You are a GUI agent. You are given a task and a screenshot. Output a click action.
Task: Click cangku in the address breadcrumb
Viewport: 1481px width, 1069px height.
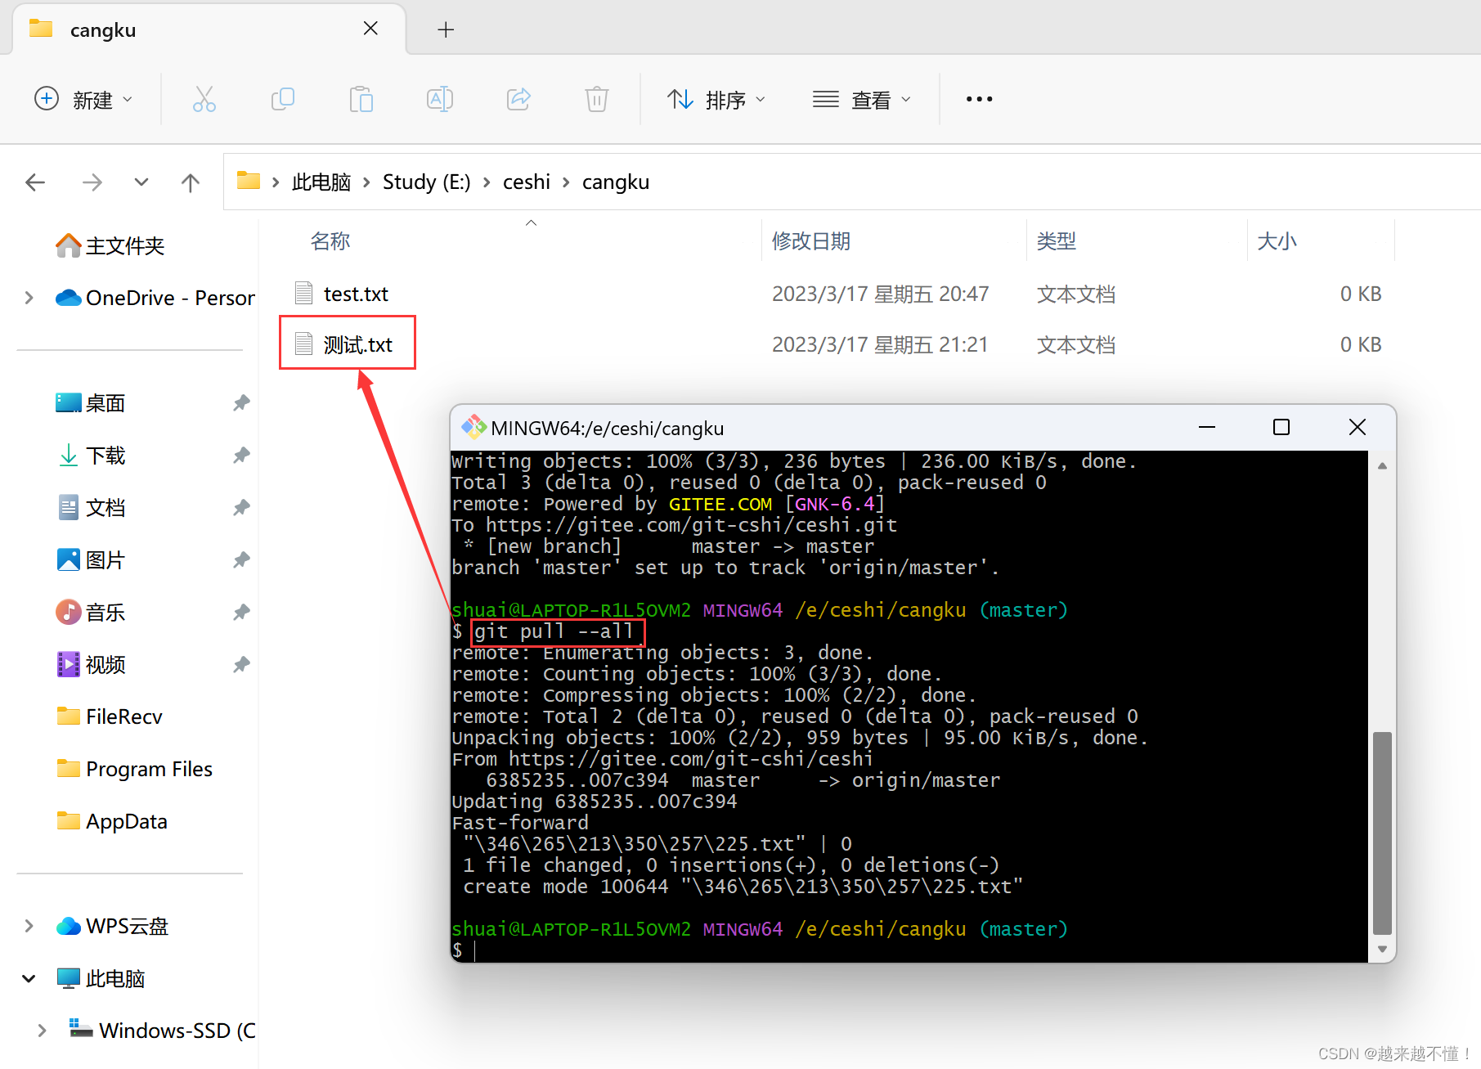click(x=616, y=182)
